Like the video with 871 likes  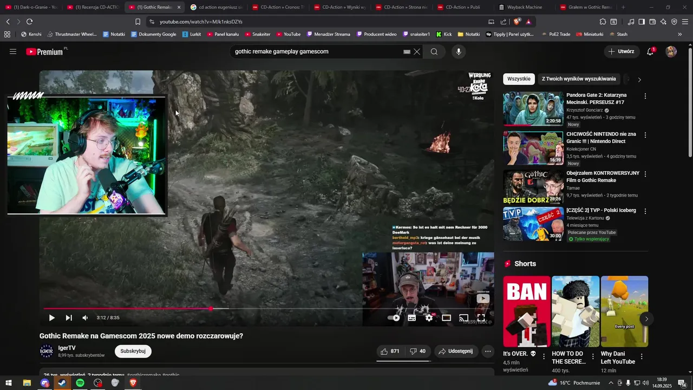[x=390, y=351]
